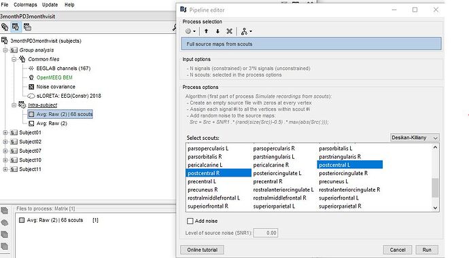Select Full source maps from scouts process
Viewport: 469px width, 258px height.
[311, 44]
